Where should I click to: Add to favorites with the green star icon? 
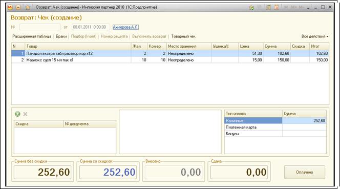click(x=251, y=7)
